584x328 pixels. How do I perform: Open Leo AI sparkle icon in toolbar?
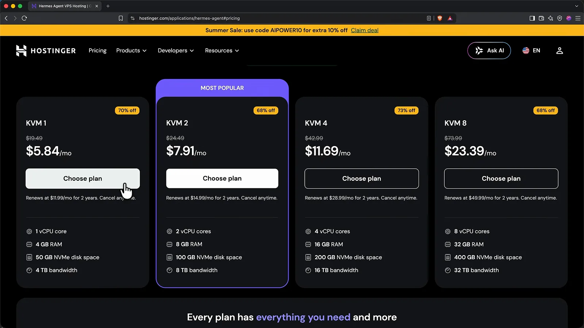coord(550,18)
